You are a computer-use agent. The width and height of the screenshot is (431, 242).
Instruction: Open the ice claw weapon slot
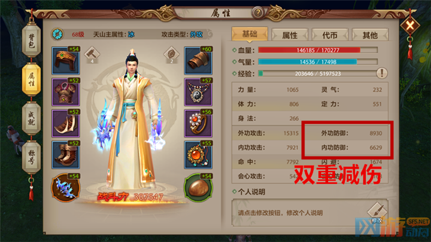[66, 188]
